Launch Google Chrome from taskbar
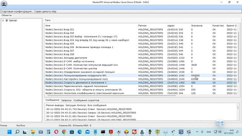This screenshot has height=136, width=242. (x=64, y=132)
